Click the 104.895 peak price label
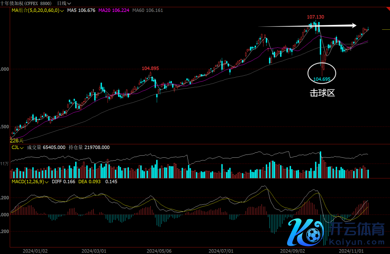Screen dimensions: 390x254 point(150,68)
